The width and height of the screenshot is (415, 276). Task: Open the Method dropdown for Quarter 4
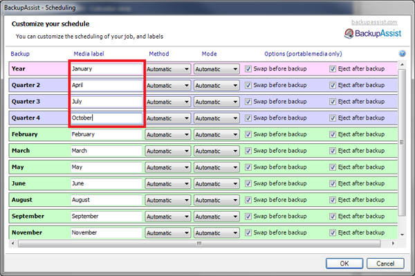168,118
